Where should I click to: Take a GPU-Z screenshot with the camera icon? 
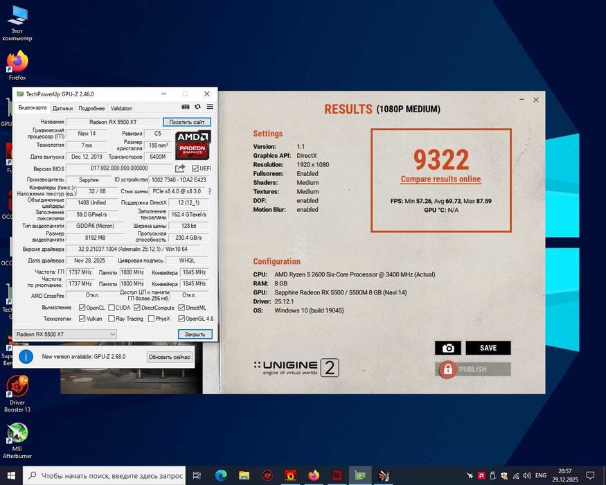tap(186, 107)
